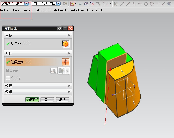Toggle the Arc Center snap icon
Viewport: 174px width, 138px height.
pos(146,4)
